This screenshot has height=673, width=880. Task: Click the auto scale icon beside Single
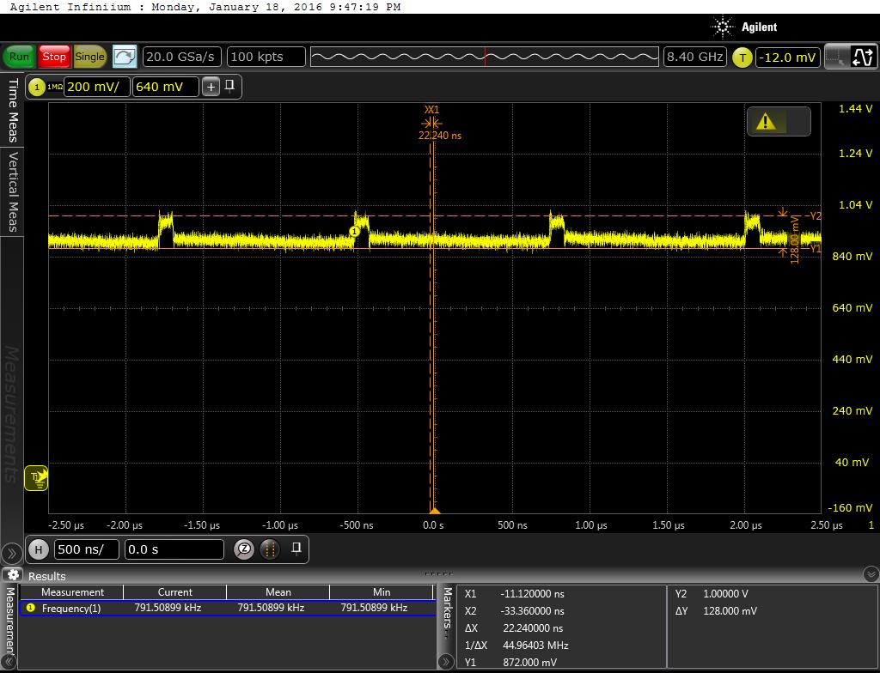125,57
